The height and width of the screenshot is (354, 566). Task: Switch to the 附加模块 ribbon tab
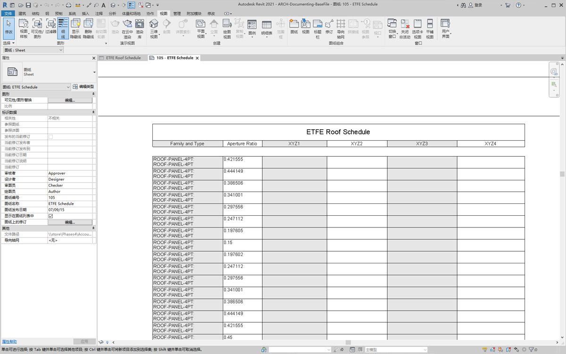[x=193, y=14]
